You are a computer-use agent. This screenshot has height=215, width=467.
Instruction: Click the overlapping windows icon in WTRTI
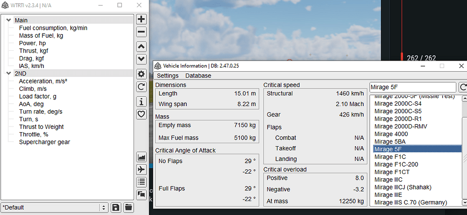[141, 195]
